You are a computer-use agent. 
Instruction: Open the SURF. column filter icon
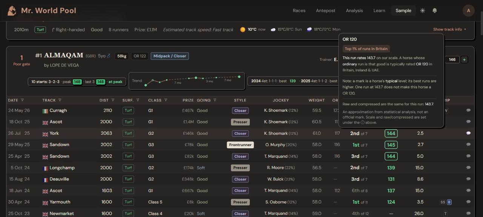point(138,100)
